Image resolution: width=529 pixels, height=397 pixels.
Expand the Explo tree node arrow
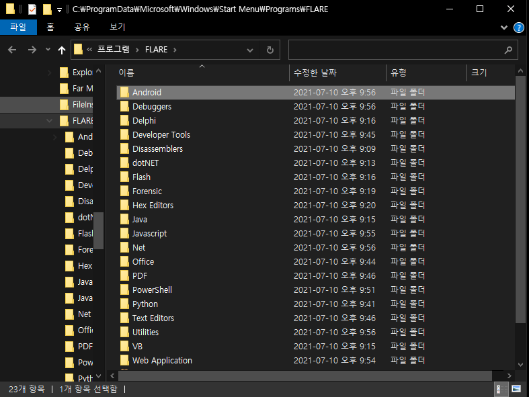point(49,72)
